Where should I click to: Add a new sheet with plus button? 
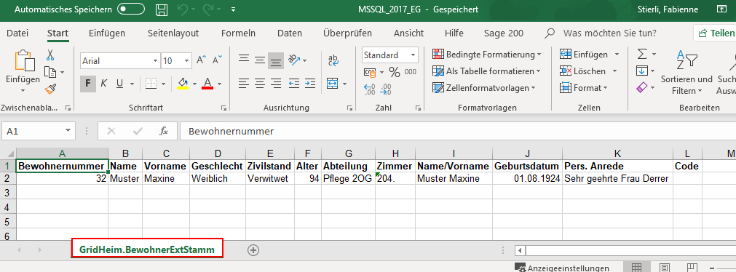click(x=253, y=250)
